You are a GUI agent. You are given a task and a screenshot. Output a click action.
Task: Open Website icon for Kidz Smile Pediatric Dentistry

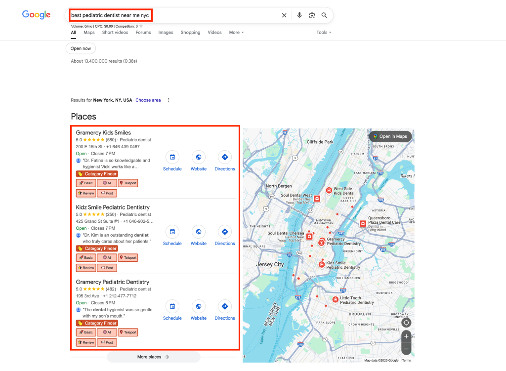click(x=199, y=232)
